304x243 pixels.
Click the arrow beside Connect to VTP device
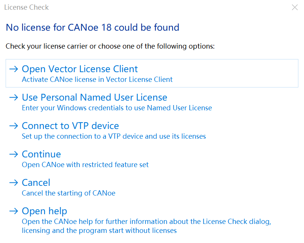[x=14, y=126]
